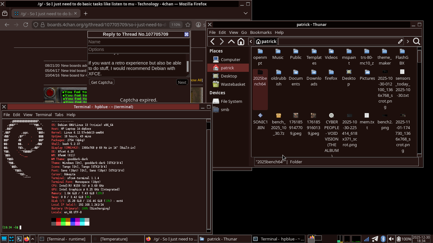Go to the parent folder in Thunar
The width and height of the screenshot is (433, 243).
[x=231, y=41]
